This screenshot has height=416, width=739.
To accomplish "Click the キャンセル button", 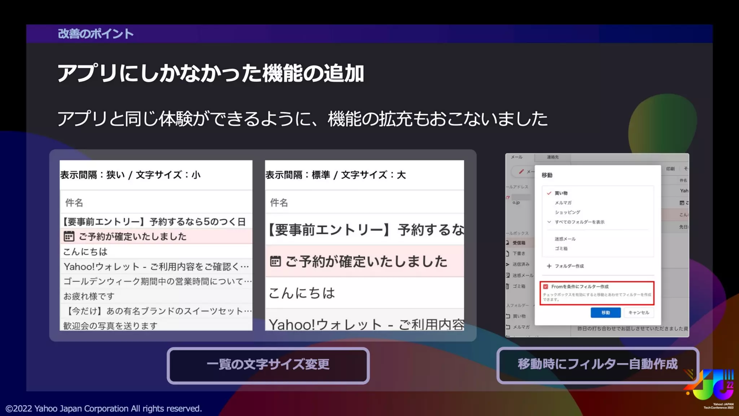I will click(x=639, y=313).
